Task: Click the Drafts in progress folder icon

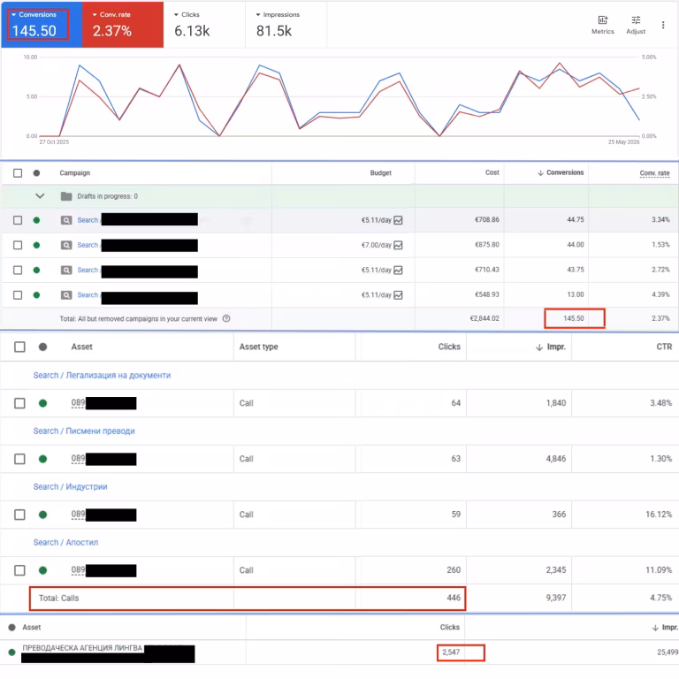Action: [66, 196]
